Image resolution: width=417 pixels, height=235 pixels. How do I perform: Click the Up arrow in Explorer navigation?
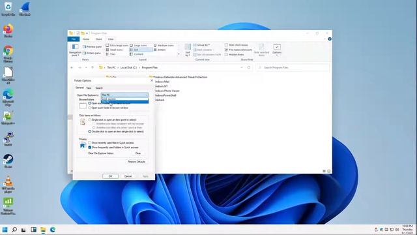(x=93, y=68)
